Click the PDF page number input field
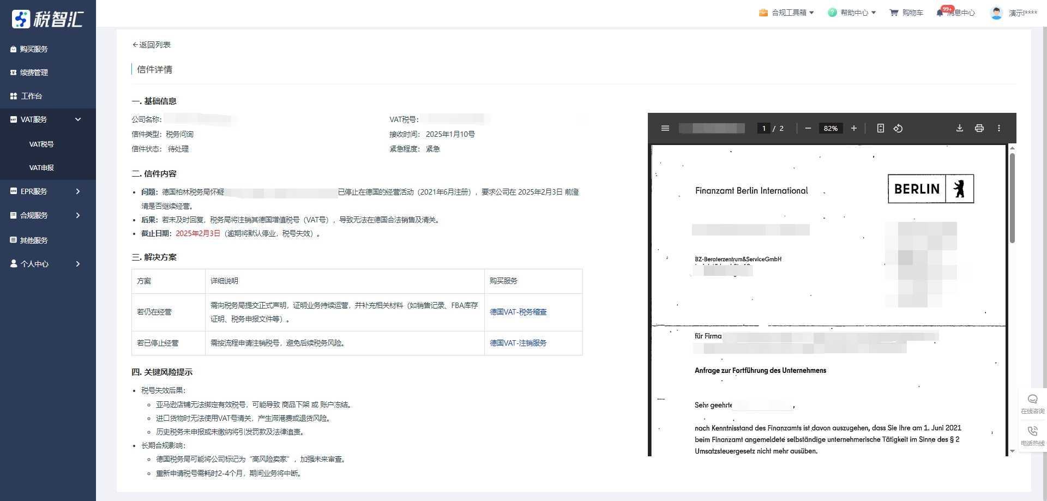 click(x=763, y=128)
